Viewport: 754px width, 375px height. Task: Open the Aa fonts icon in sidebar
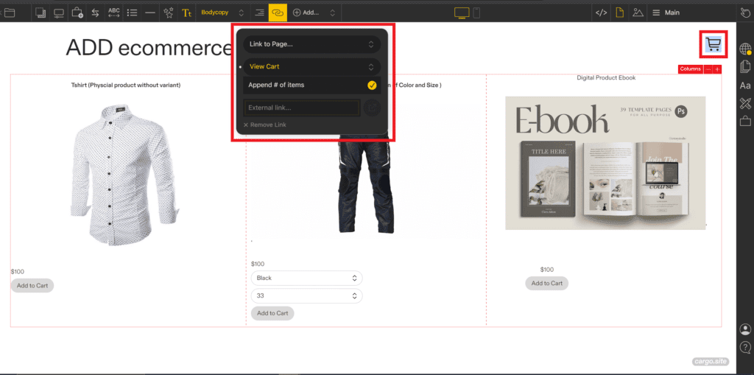pyautogui.click(x=745, y=85)
